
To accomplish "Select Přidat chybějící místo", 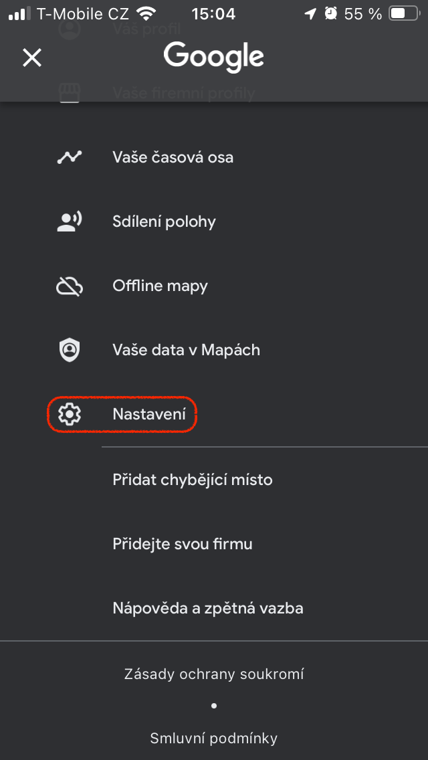I will 193,480.
